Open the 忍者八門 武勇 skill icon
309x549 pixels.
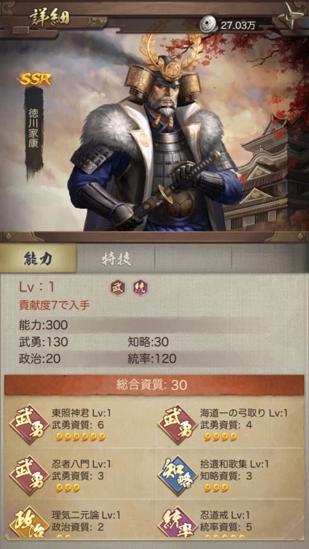pyautogui.click(x=30, y=475)
